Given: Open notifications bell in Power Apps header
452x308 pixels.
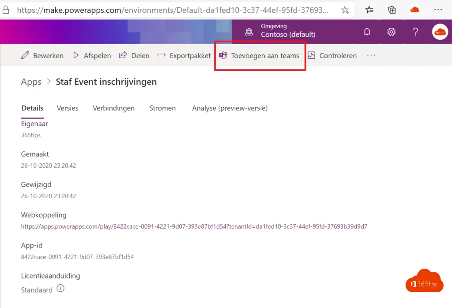Looking at the screenshot, I should (367, 32).
